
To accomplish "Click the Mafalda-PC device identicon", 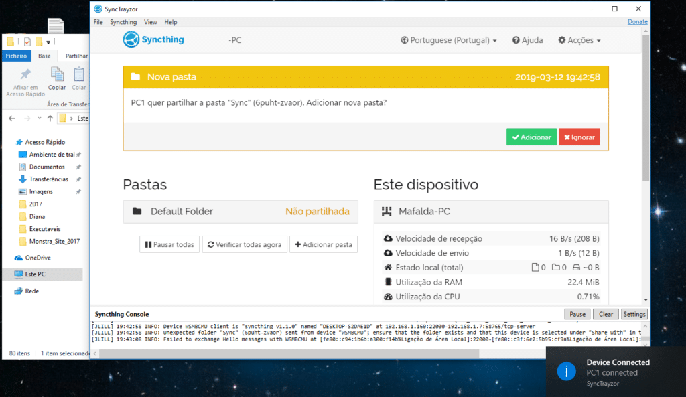I will pyautogui.click(x=387, y=211).
